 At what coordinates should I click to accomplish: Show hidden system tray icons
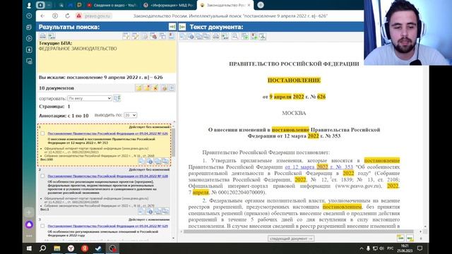(362, 248)
